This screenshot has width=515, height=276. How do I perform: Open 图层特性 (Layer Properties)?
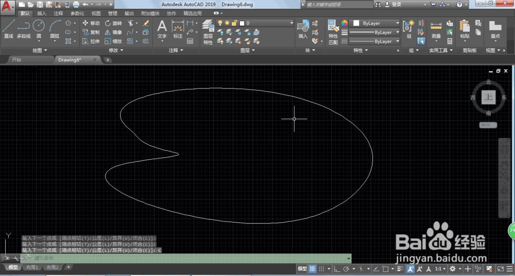click(208, 32)
